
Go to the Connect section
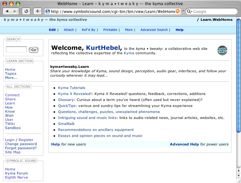[x=12, y=95]
